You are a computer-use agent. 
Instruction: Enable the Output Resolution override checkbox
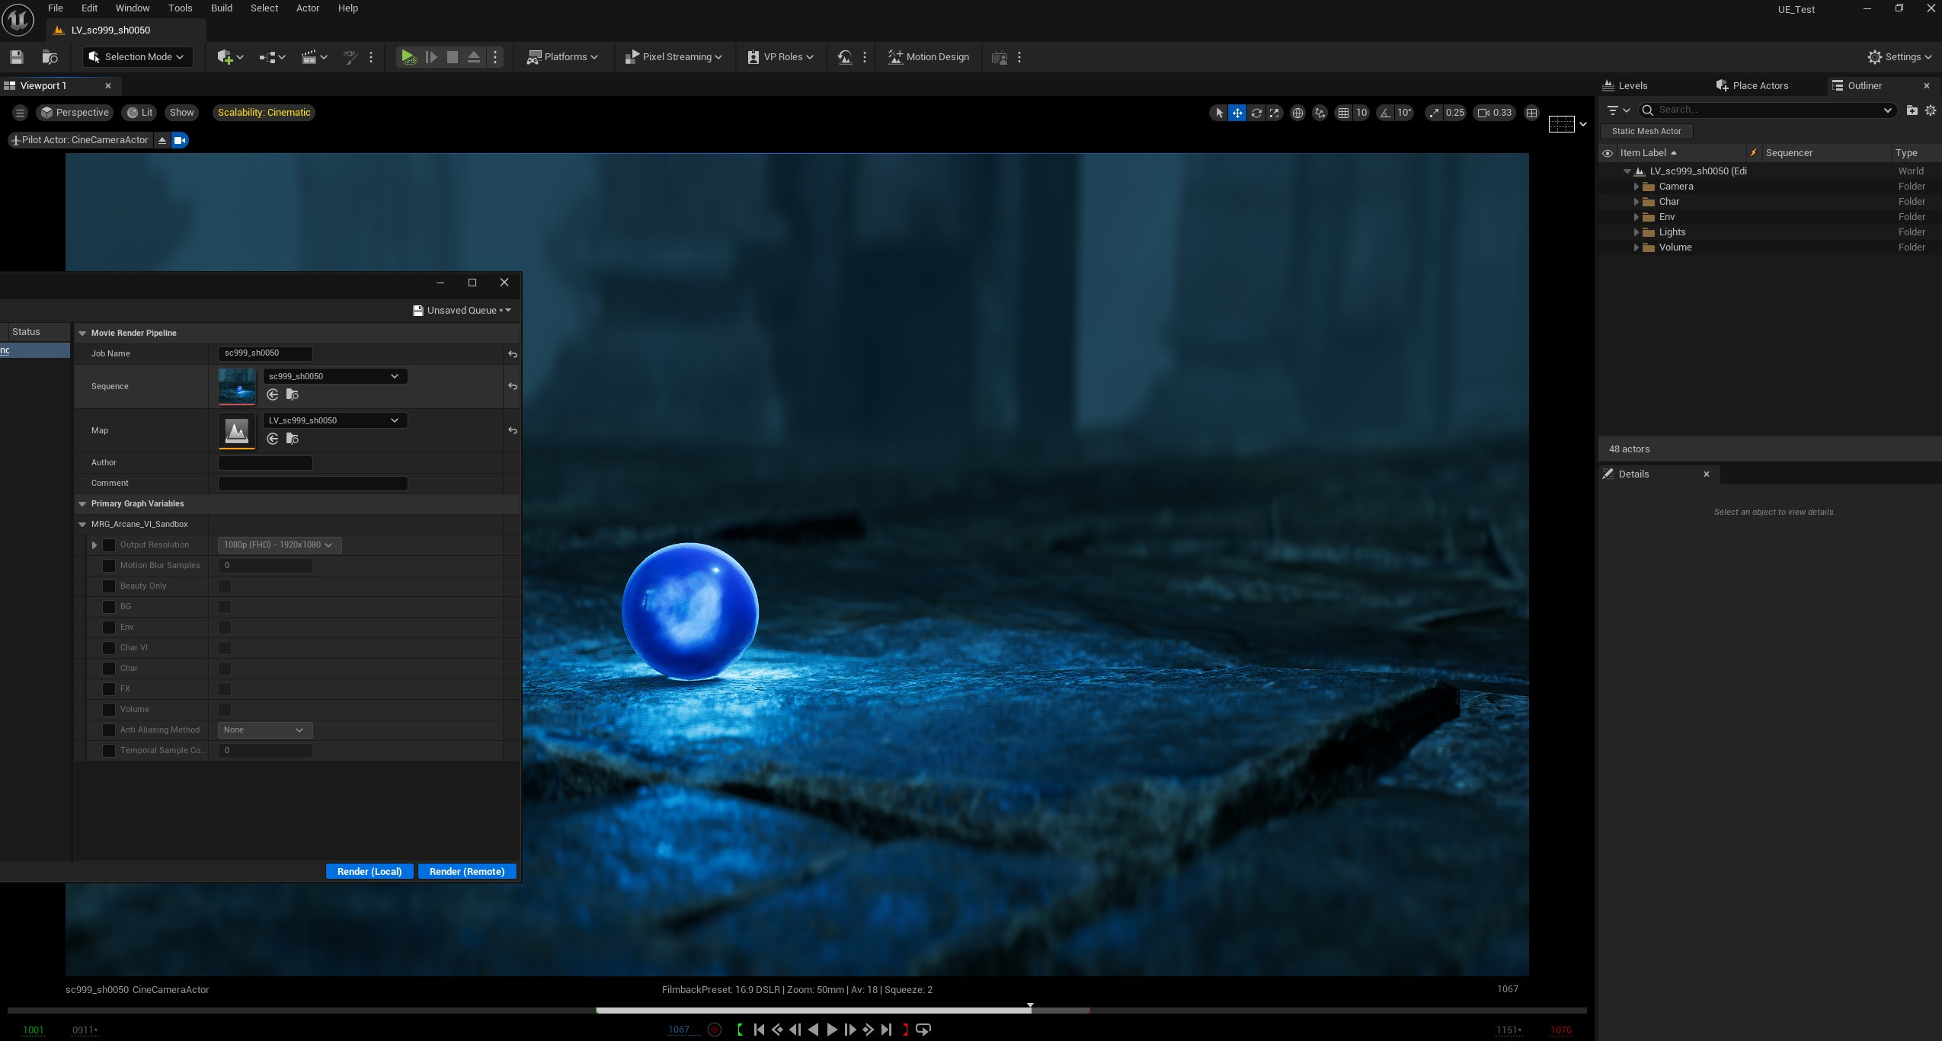pyautogui.click(x=109, y=545)
